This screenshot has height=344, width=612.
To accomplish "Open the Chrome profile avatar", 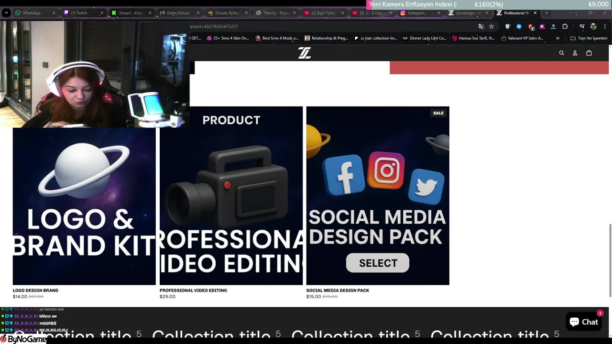I will click(593, 26).
